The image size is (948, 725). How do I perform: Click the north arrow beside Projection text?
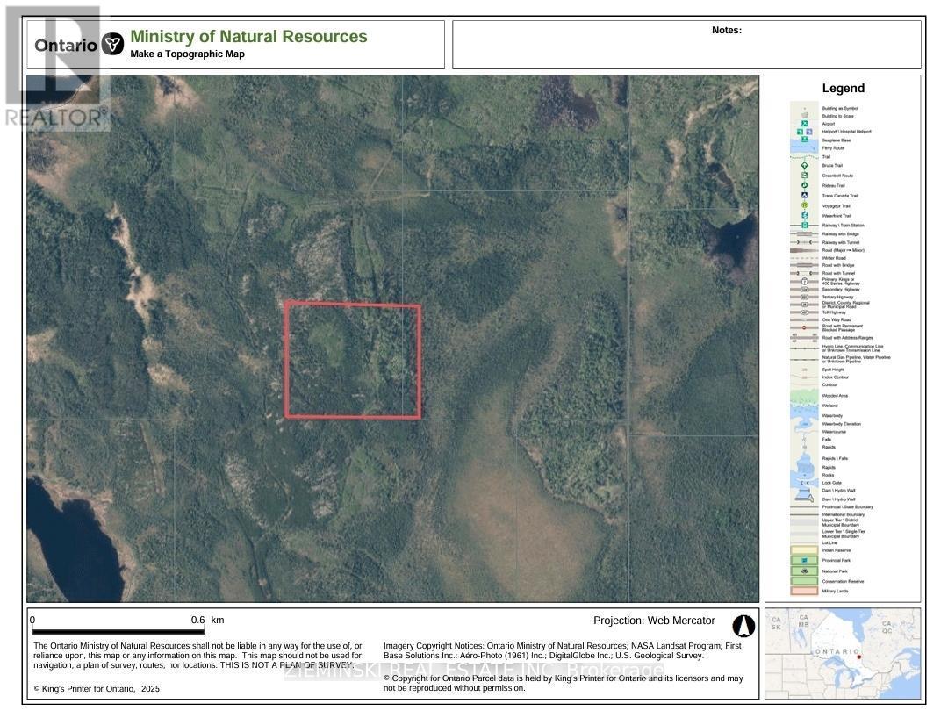click(x=743, y=625)
